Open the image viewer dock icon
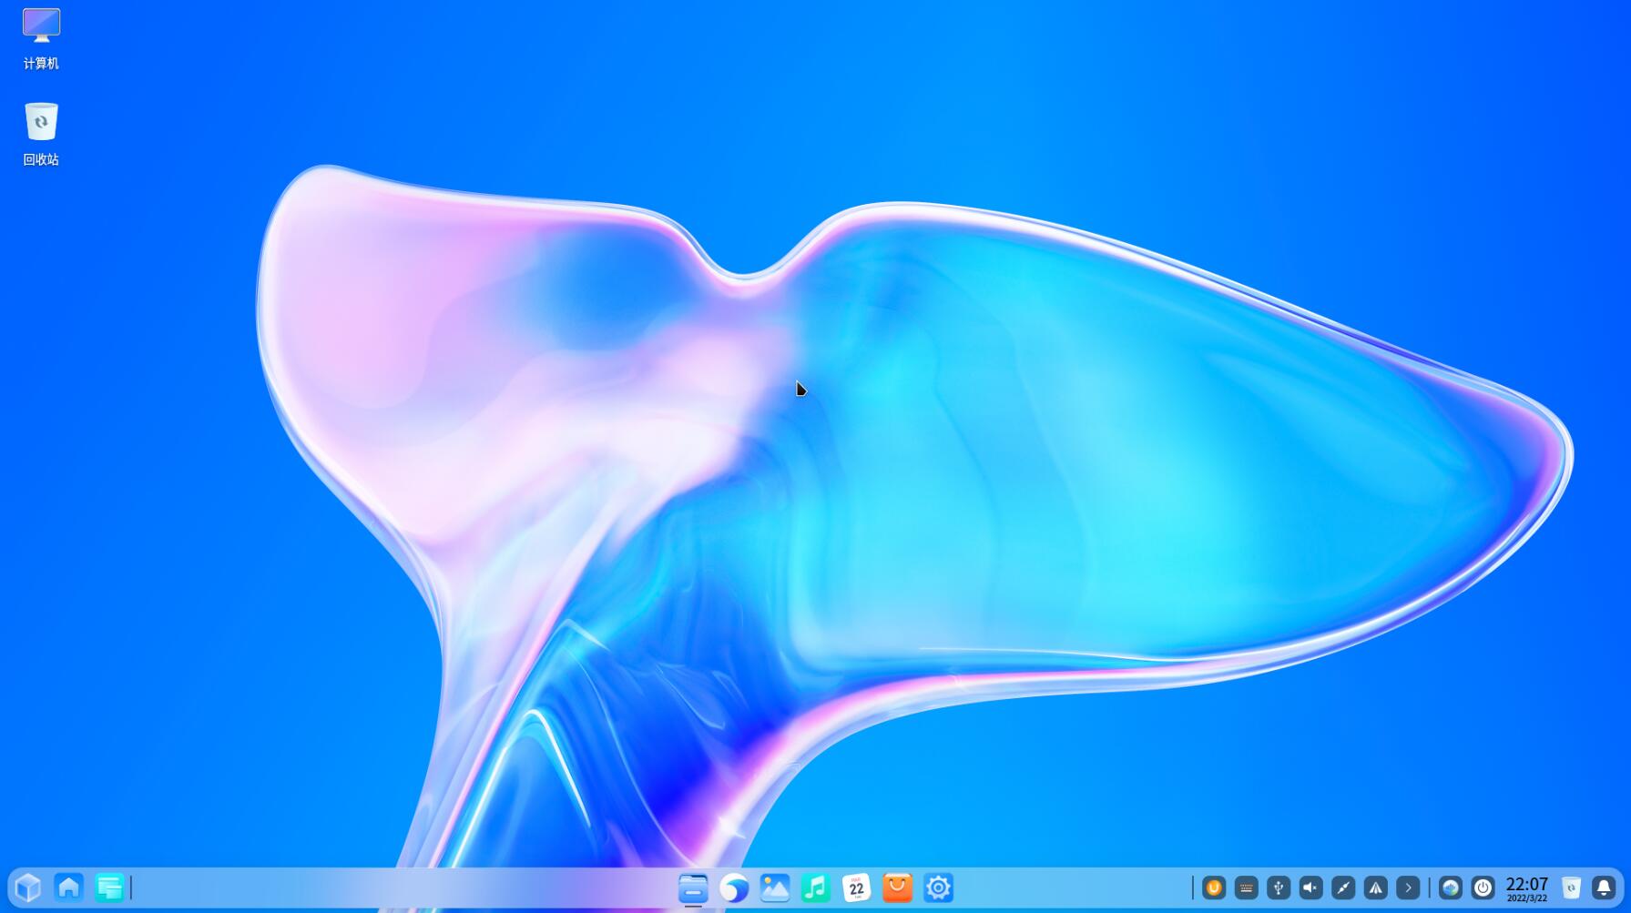This screenshot has width=1631, height=913. coord(775,888)
